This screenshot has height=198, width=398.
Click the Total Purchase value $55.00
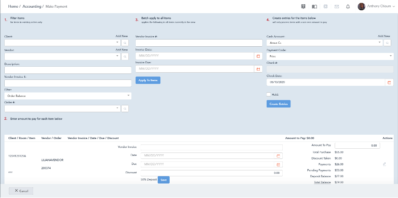tap(339, 152)
